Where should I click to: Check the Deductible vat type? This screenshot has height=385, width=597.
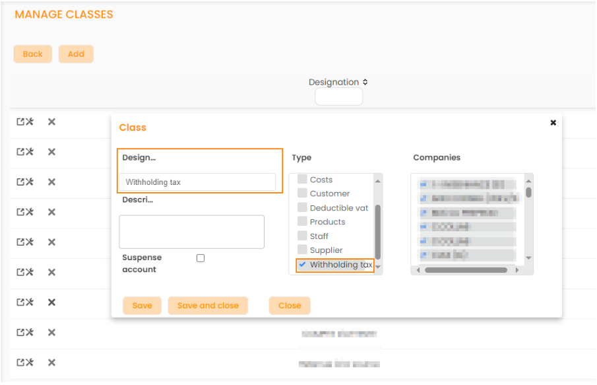[302, 208]
